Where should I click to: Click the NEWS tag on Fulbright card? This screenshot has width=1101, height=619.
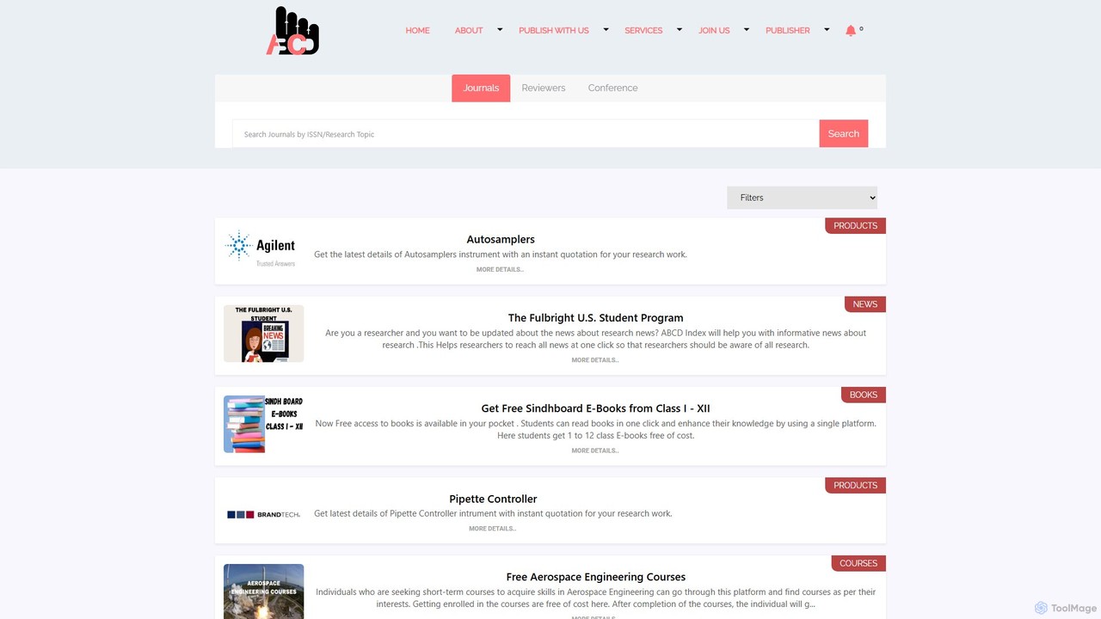pos(864,304)
